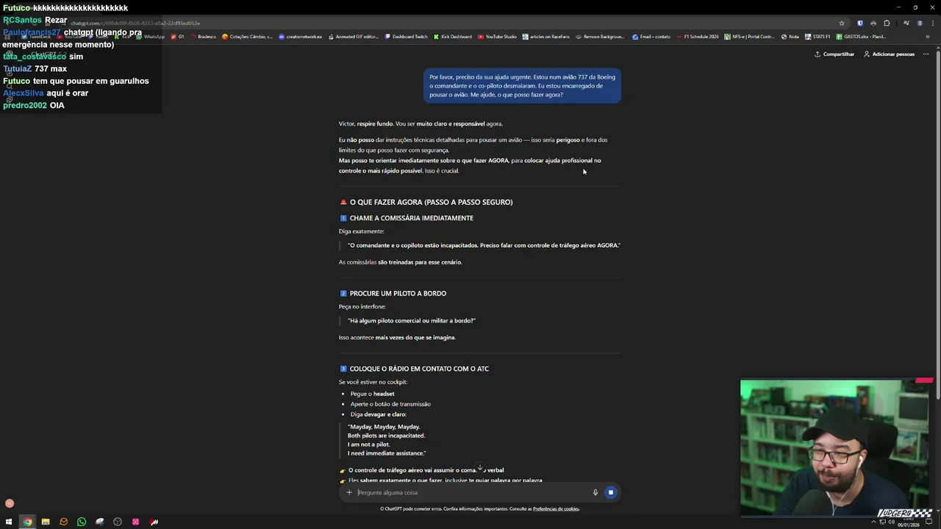
Task: Open the Chrome extensions puzzle icon
Action: pos(887,23)
